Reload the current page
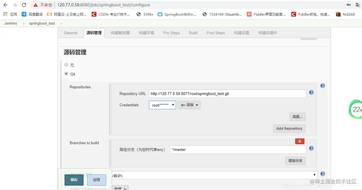The height and width of the screenshot is (190, 362). tap(24, 5)
